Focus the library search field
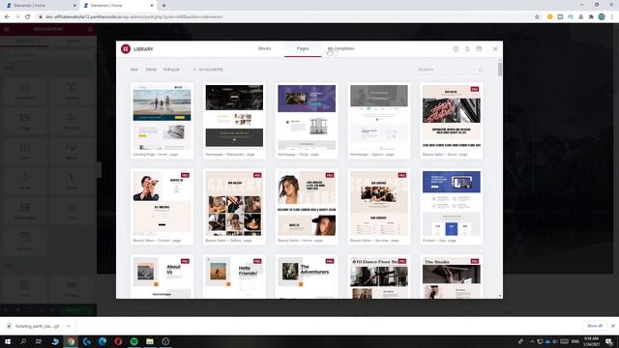 tap(447, 70)
